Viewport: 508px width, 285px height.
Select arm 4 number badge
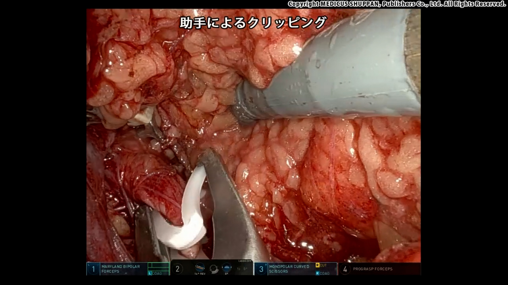tap(345, 269)
